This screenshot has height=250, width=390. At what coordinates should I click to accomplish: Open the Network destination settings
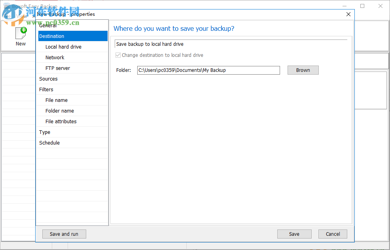55,57
